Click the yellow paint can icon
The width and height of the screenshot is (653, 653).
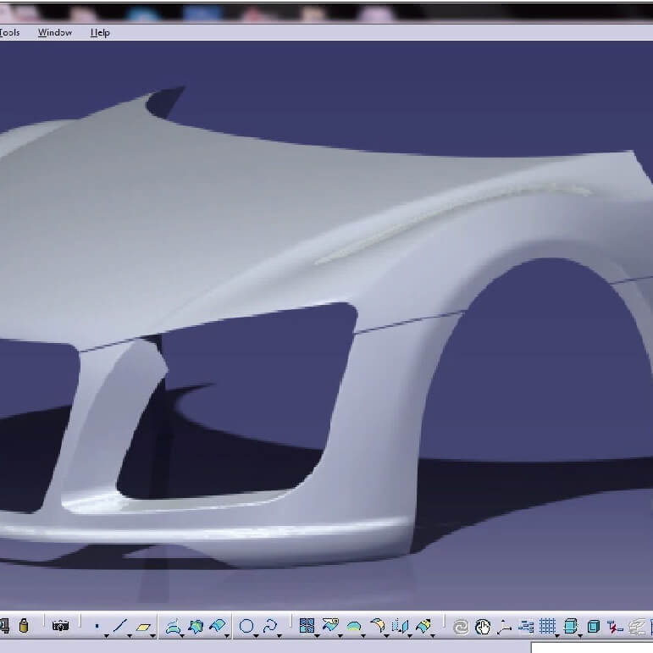(24, 626)
